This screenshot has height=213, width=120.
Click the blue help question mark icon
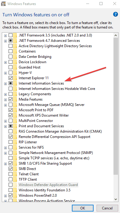click(x=115, y=14)
